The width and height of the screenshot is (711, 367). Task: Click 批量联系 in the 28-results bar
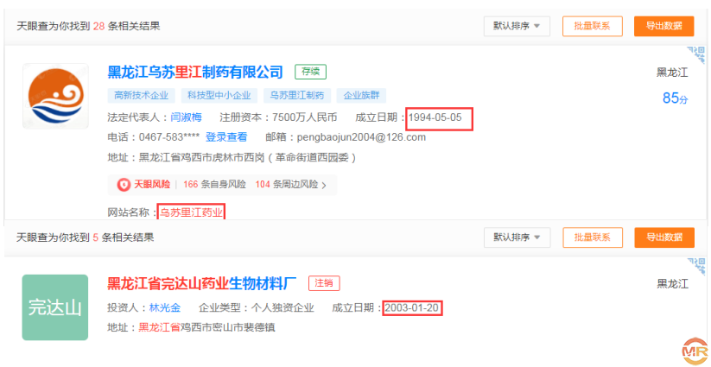pyautogui.click(x=592, y=26)
